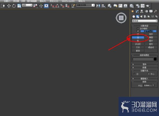Viewport: 159px width, 116px height.
Task: Switch to the Hierarchy panel tab
Action: pyautogui.click(x=142, y=11)
